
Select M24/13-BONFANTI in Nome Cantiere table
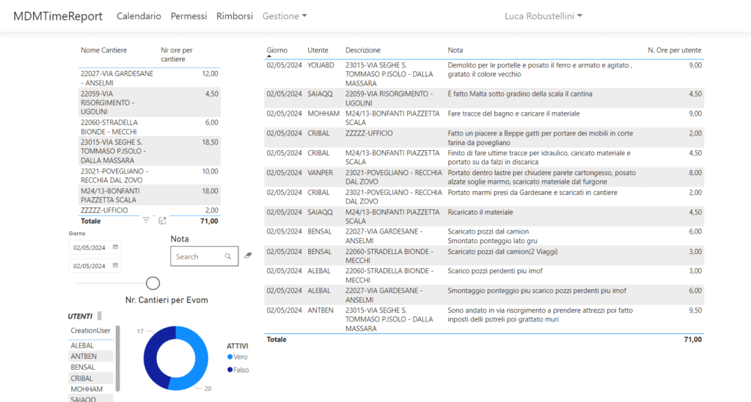pyautogui.click(x=111, y=195)
